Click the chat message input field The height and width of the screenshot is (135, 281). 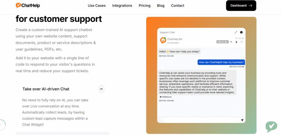coord(198,120)
